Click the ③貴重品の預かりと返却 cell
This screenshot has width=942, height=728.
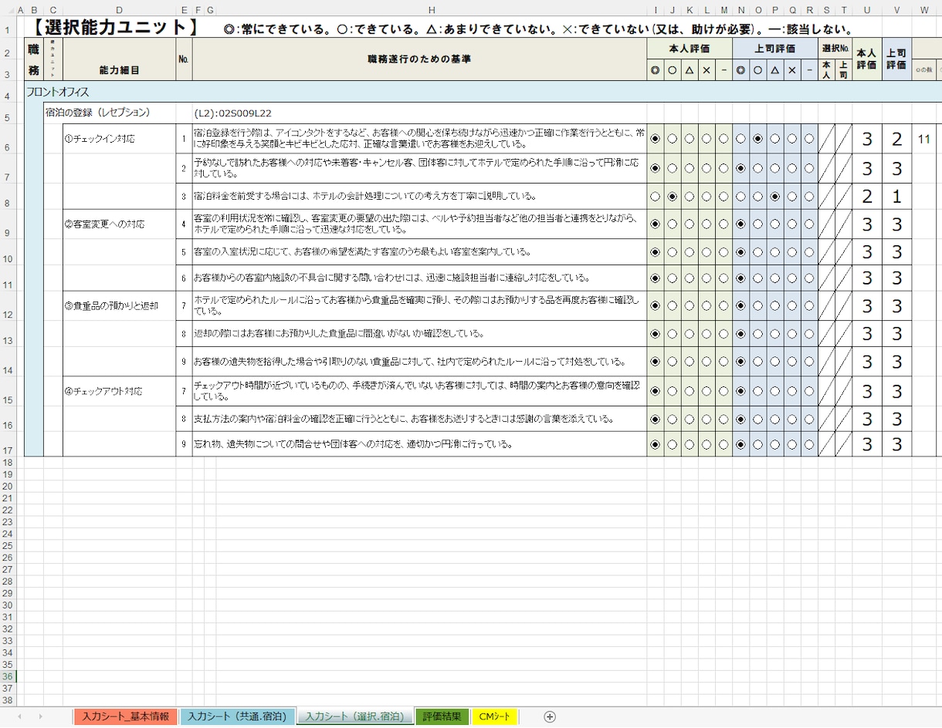[x=120, y=306]
